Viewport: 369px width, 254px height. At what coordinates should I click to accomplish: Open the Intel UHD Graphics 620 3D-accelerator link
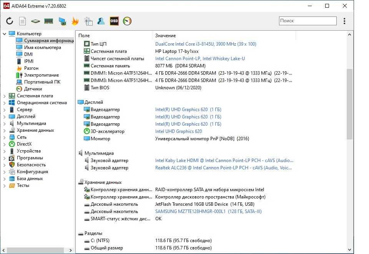click(x=178, y=131)
